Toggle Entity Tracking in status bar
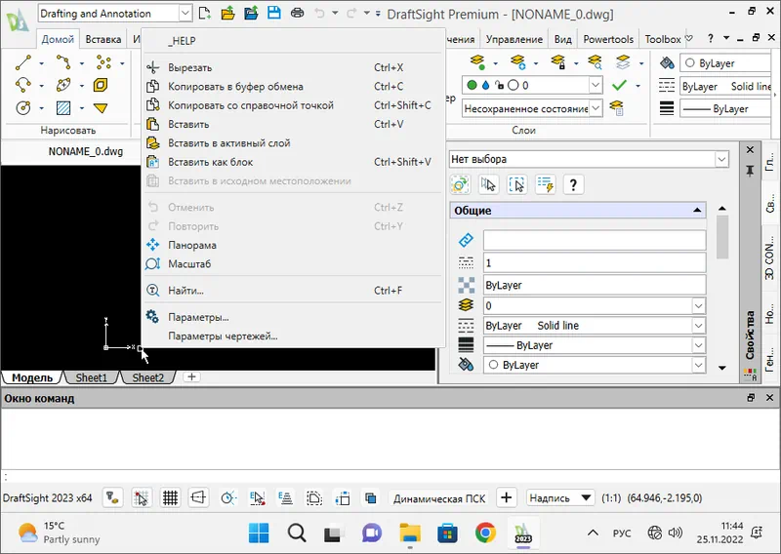Screen dimensions: 781x554 pos(285,497)
